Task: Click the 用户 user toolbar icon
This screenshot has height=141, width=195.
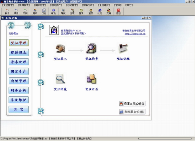Action: pyautogui.click(x=35, y=11)
